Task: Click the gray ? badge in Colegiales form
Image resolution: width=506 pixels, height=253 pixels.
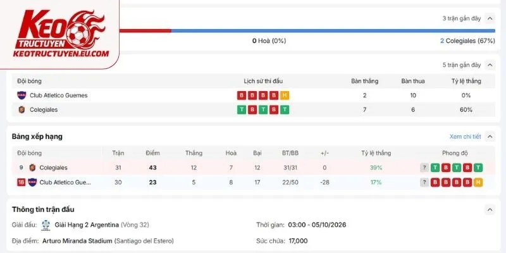Action: point(424,168)
